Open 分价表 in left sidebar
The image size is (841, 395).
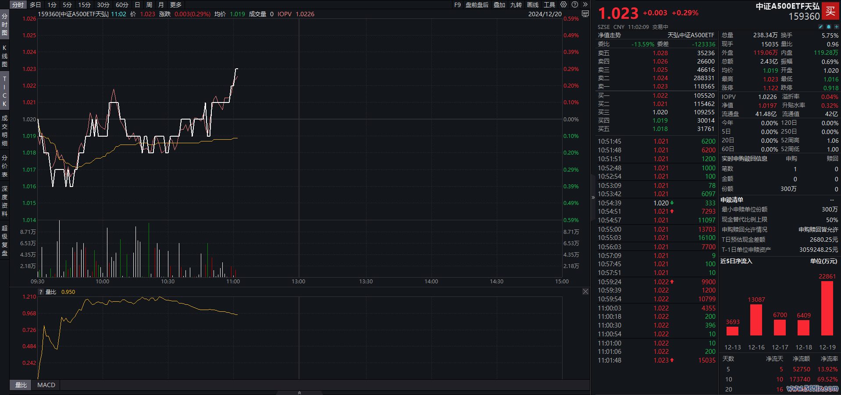pyautogui.click(x=4, y=166)
